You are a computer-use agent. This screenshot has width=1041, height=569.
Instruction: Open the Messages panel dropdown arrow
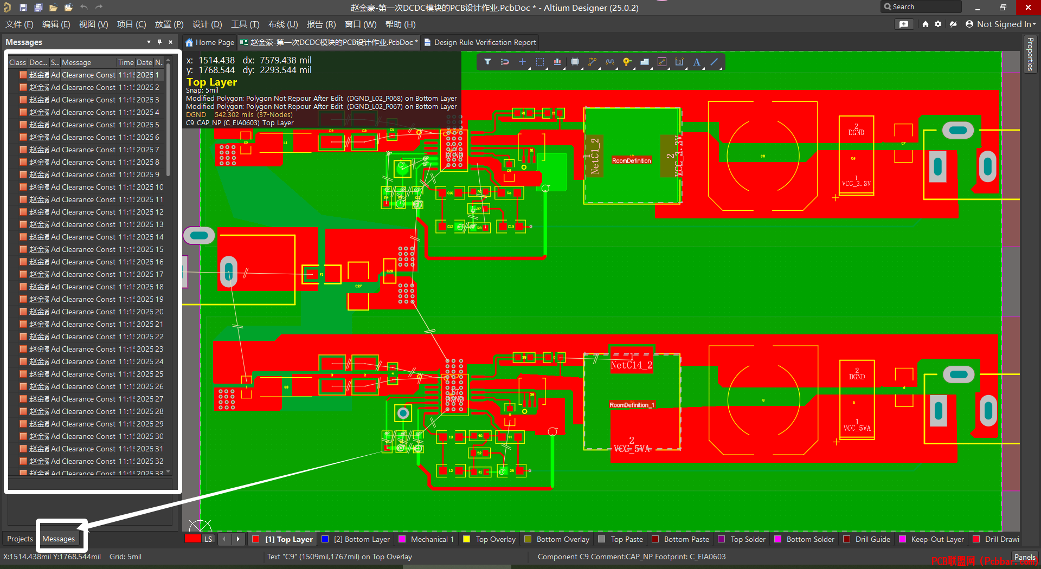(x=149, y=42)
